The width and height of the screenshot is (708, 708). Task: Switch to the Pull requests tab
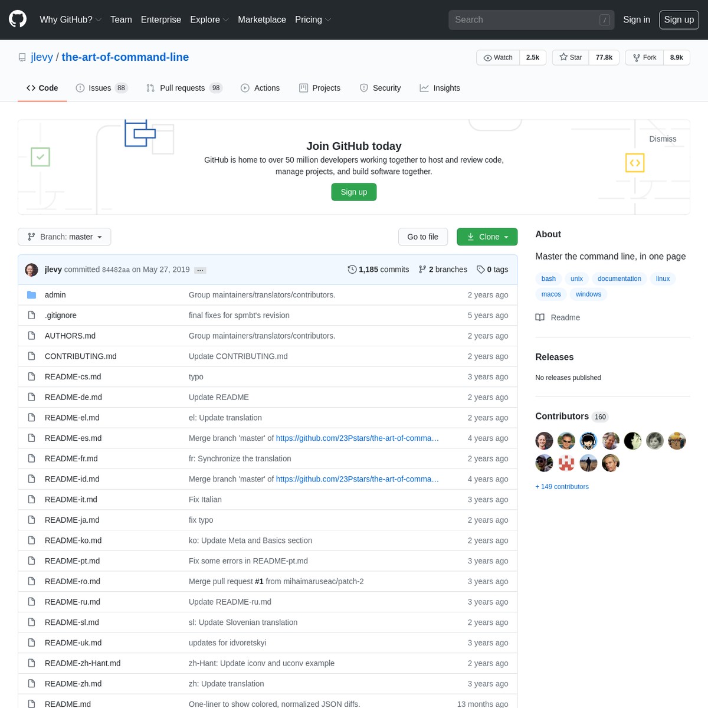[184, 88]
